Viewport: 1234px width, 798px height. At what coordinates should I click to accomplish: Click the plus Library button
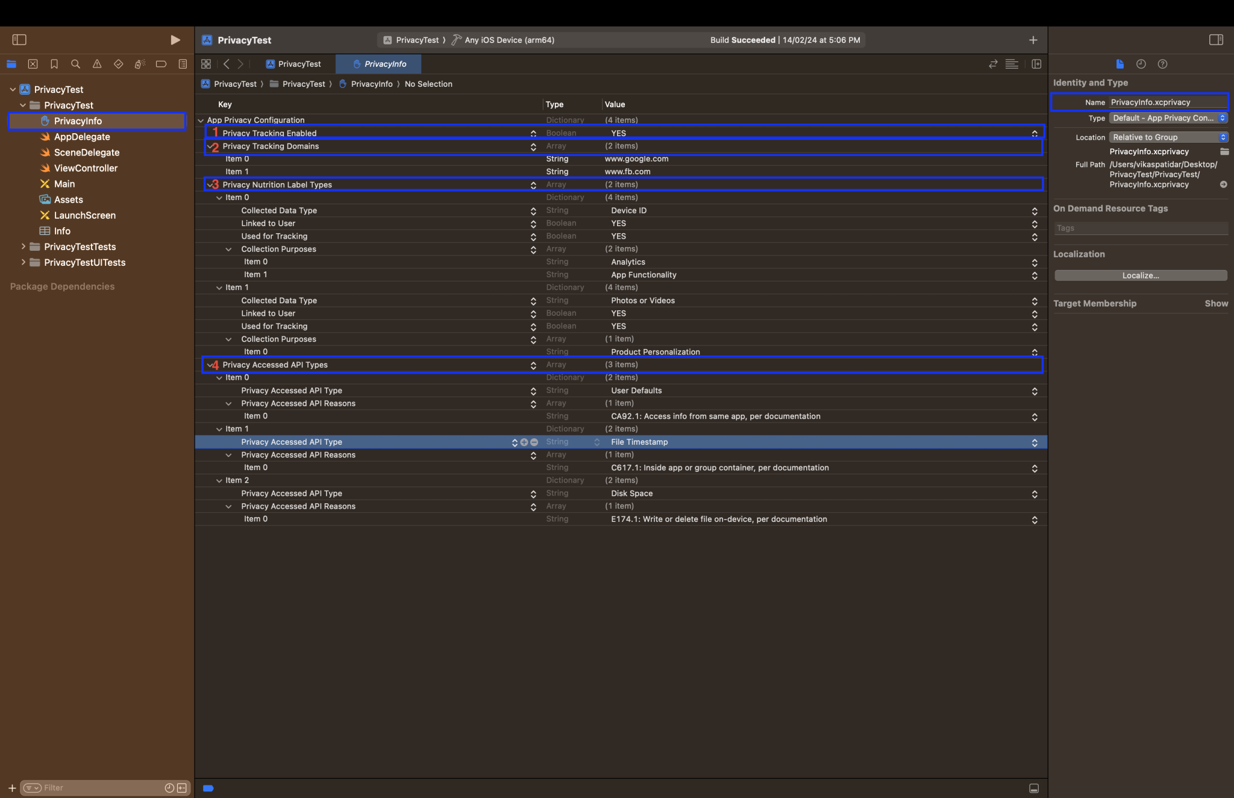point(1033,40)
